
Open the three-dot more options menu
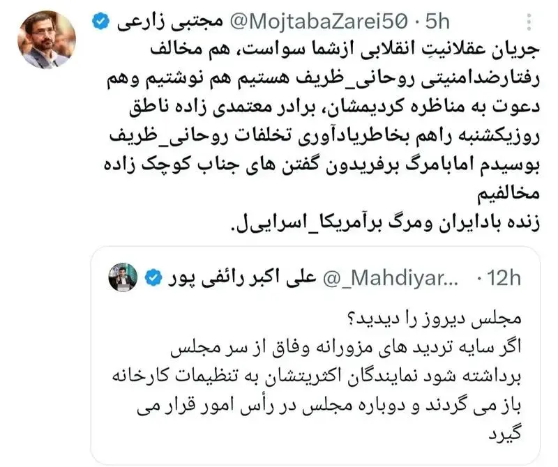coord(529,22)
